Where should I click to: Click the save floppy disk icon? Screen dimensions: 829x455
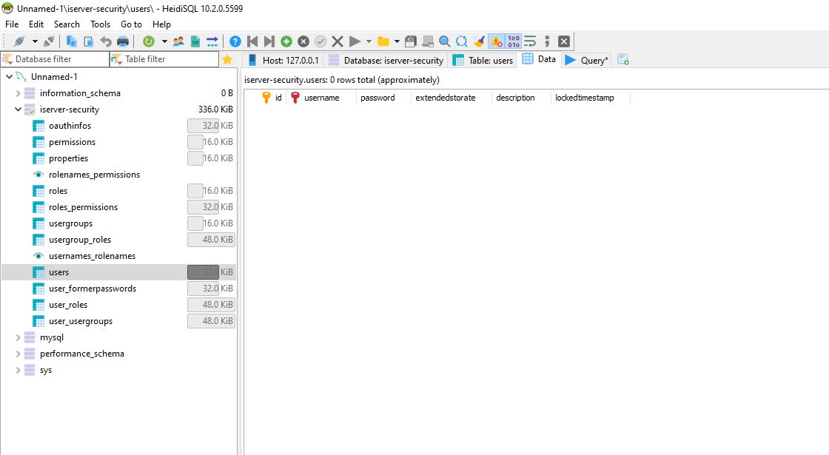point(410,41)
